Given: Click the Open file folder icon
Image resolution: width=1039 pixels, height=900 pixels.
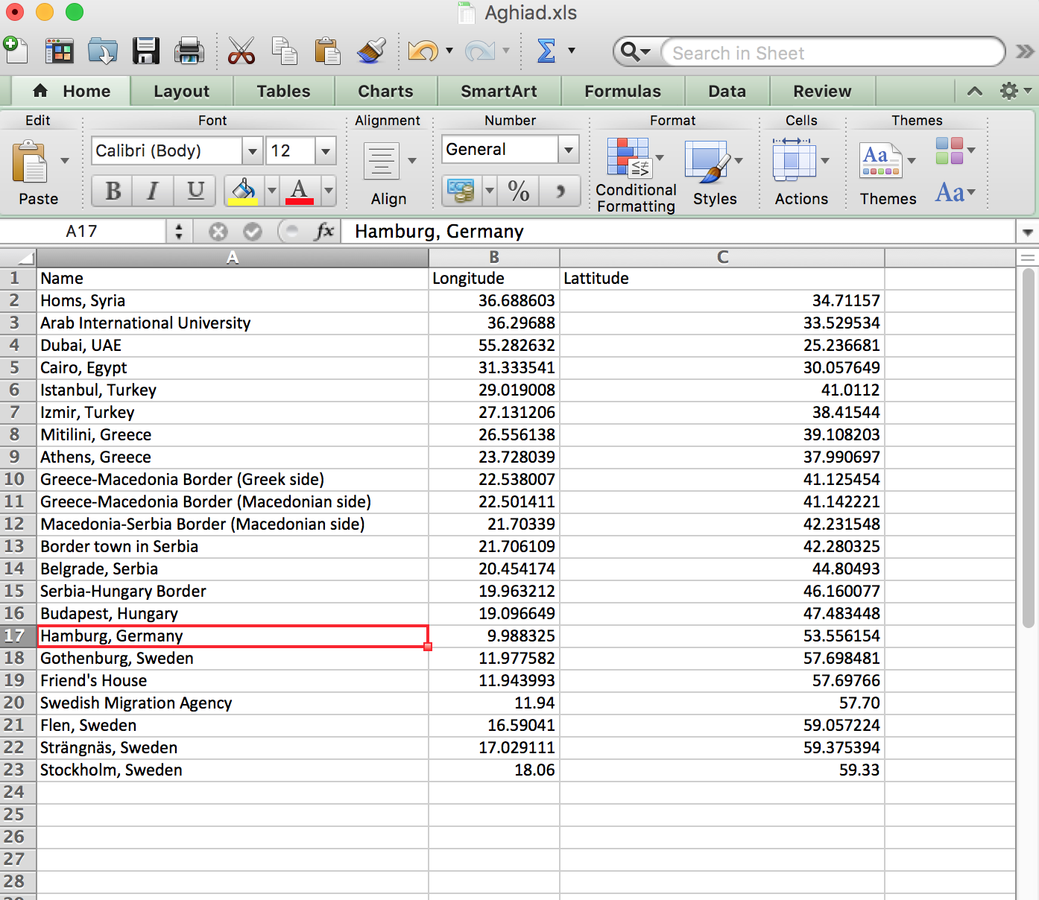Looking at the screenshot, I should pos(102,51).
